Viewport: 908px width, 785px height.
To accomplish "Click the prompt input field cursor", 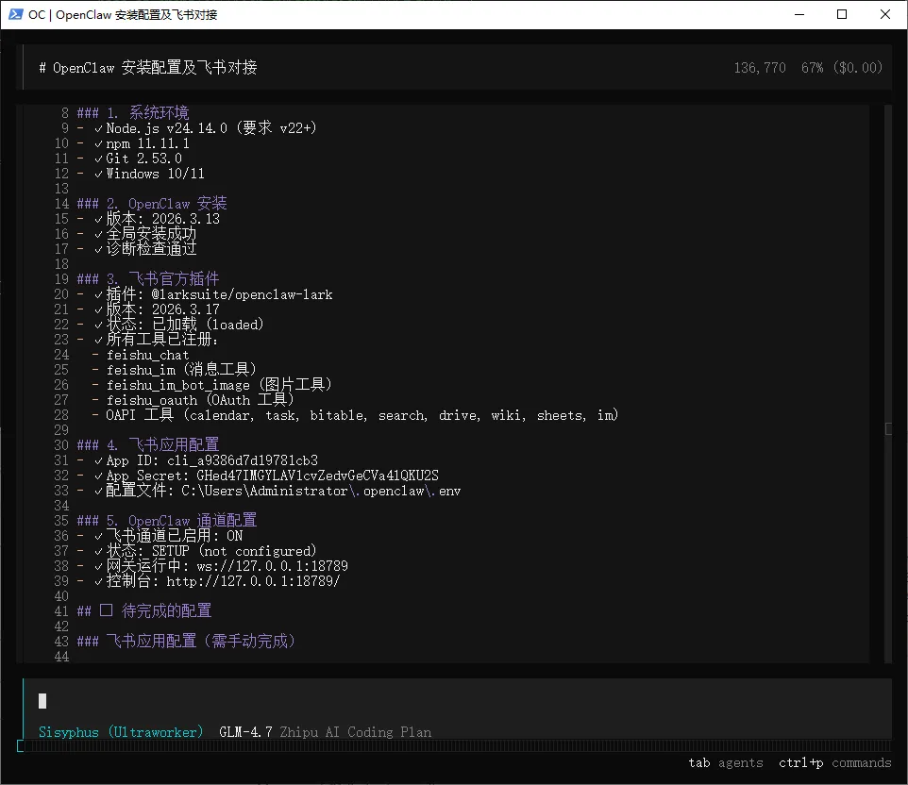I will coord(42,701).
